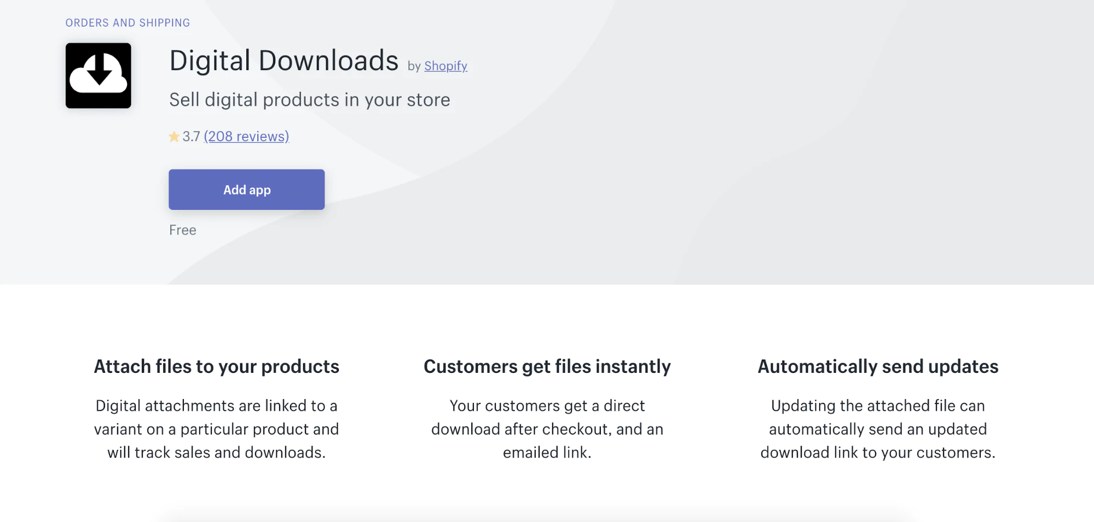The height and width of the screenshot is (522, 1094).
Task: Click the 'Your customers get a direct download' paragraph
Action: pos(547,429)
